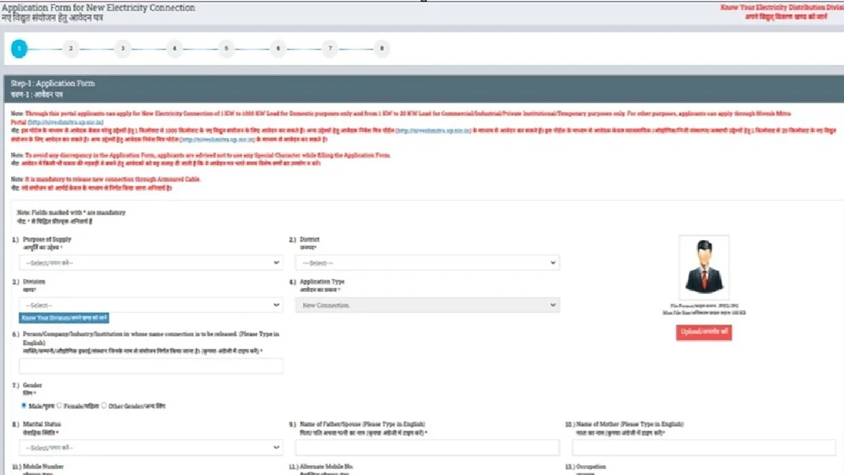Select step 7 progress circle
The height and width of the screenshot is (475, 844).
[x=329, y=49]
